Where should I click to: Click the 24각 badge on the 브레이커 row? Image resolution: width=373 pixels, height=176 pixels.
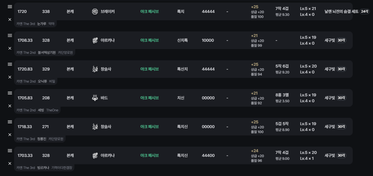(365, 11)
